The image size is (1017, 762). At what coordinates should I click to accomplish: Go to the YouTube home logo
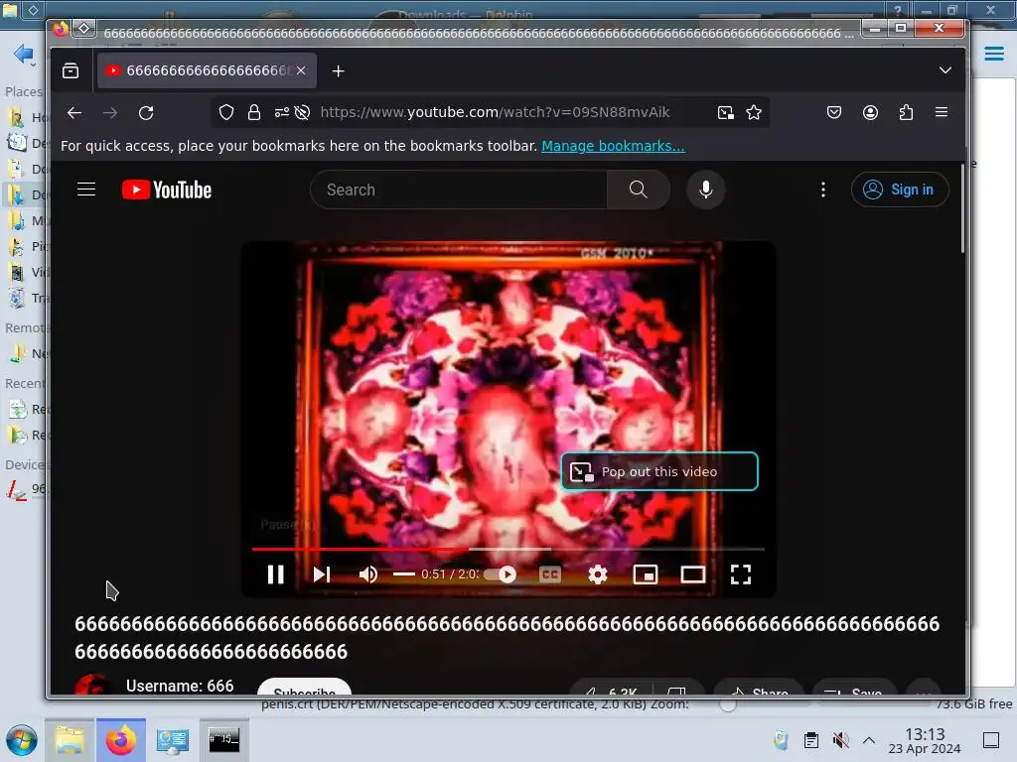pyautogui.click(x=167, y=190)
